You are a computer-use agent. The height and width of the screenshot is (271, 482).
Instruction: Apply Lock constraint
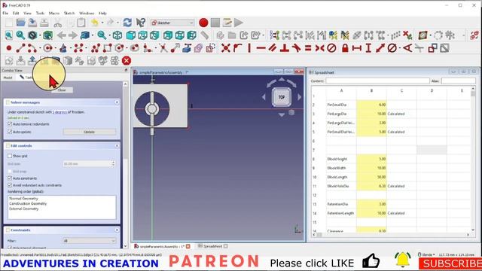coord(345,48)
